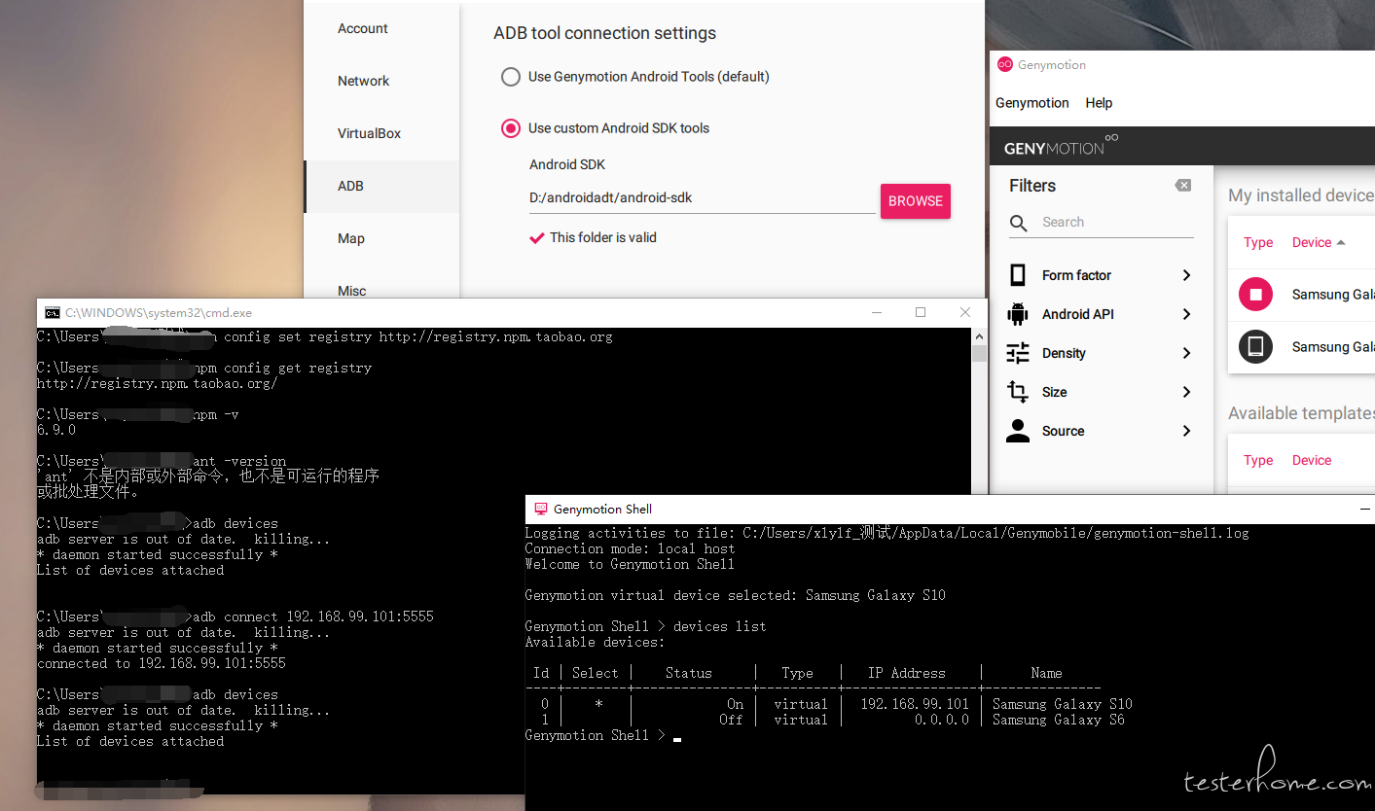
Task: Click the Density sliders icon
Action: (x=1018, y=353)
